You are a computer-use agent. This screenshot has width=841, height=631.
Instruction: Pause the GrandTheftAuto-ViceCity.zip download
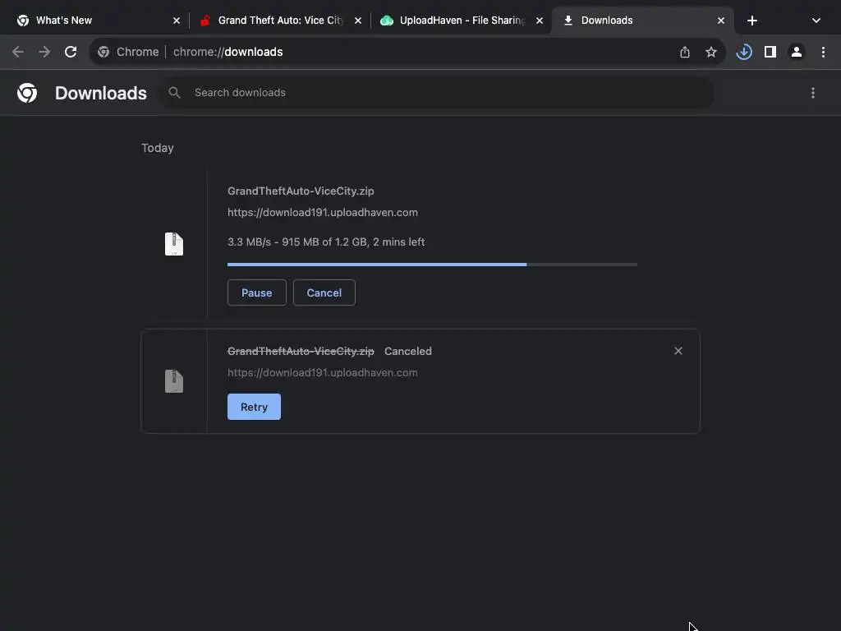click(257, 293)
